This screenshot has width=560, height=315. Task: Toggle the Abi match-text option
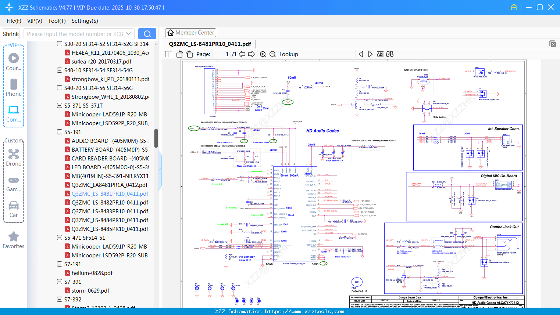[380, 54]
